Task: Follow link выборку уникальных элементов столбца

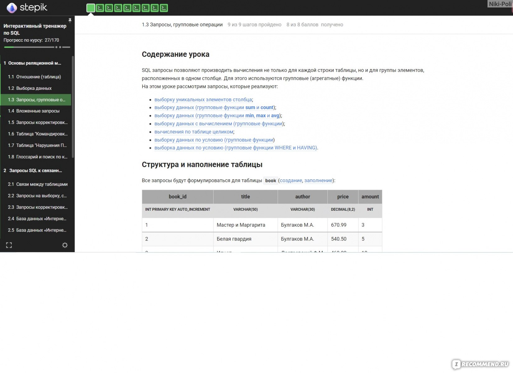Action: pos(203,99)
